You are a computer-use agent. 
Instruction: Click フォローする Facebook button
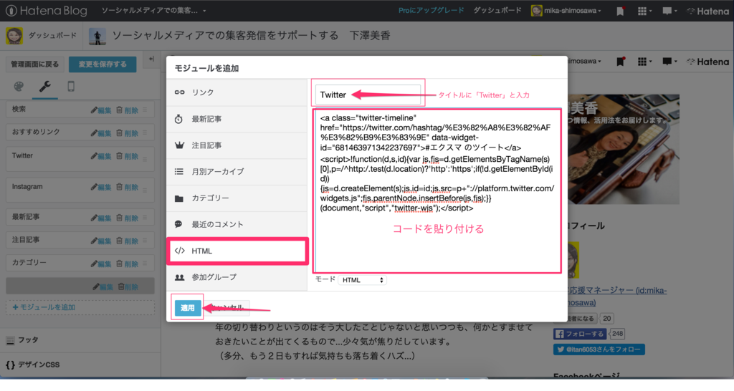click(580, 334)
